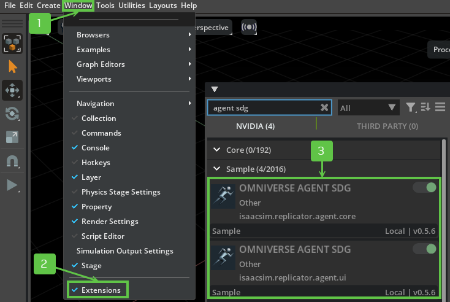The height and width of the screenshot is (302, 450).
Task: Activate the Scale tool
Action: (x=12, y=137)
